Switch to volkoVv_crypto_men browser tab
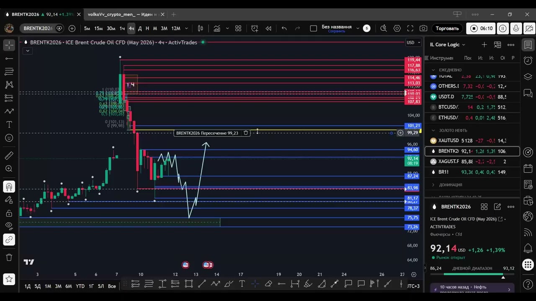Screen dimensions: 536x301 (x=122, y=14)
